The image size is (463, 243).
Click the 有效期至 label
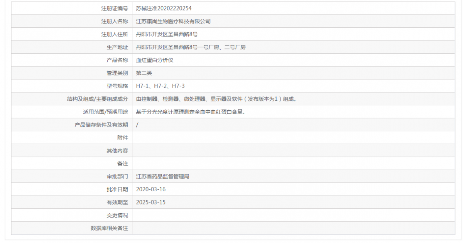point(117,202)
